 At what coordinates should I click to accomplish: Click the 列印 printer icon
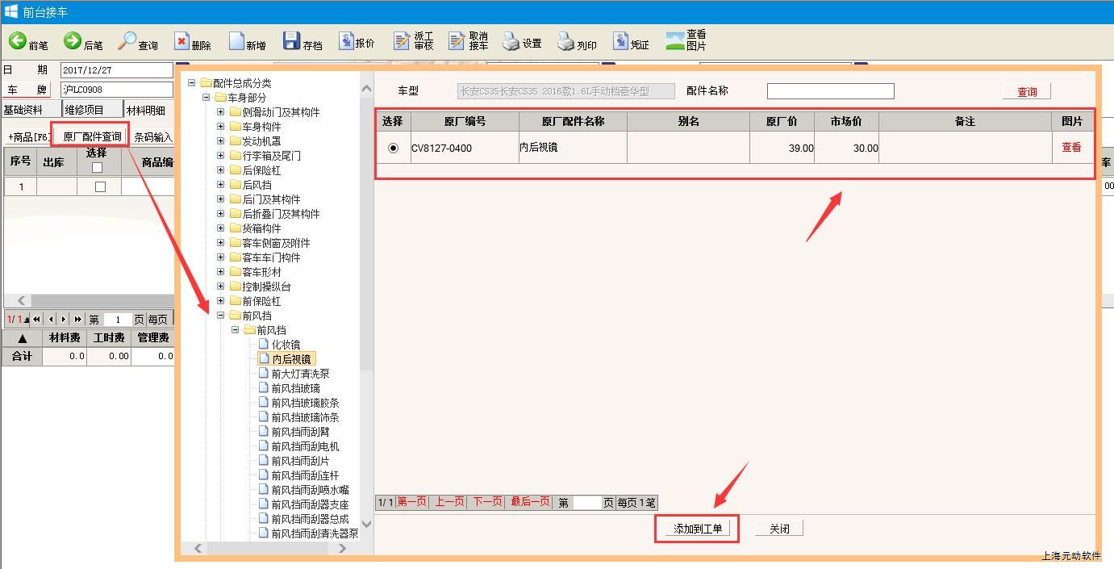[565, 41]
